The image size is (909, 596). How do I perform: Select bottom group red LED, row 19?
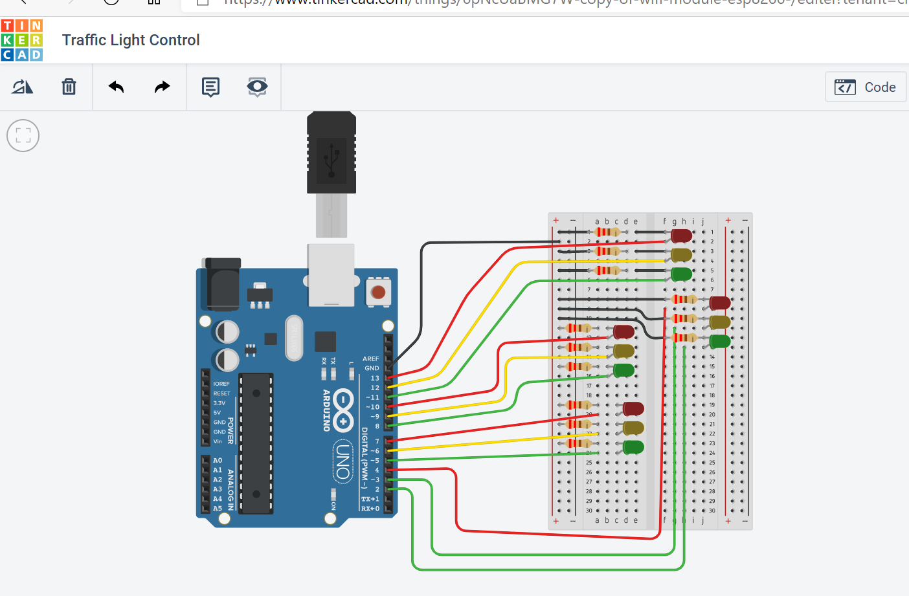click(x=633, y=408)
